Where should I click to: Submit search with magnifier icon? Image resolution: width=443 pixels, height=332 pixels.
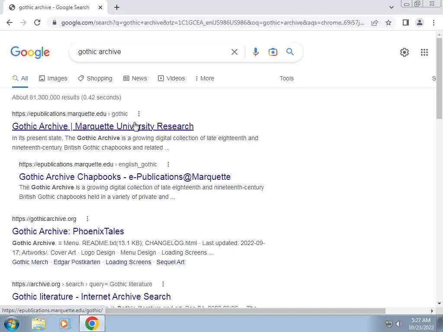[290, 52]
